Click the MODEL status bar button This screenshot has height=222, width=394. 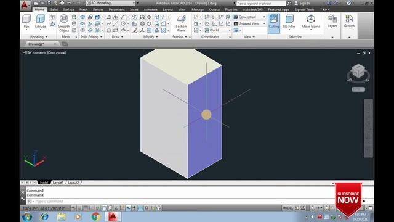287,208
